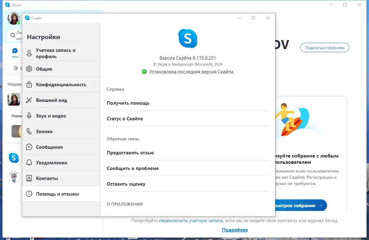Click Поделиться профилем button in main window

tap(325, 48)
